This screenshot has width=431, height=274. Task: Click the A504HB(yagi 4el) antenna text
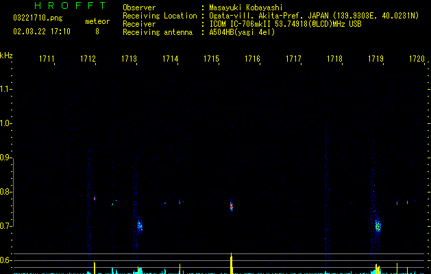[242, 32]
